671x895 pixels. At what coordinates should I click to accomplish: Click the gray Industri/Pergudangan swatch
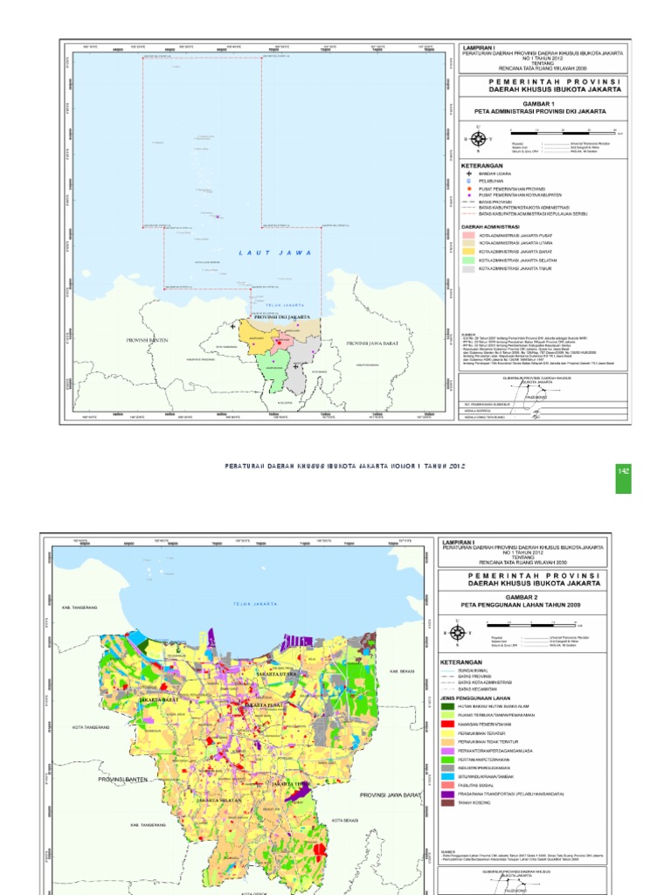[x=447, y=767]
